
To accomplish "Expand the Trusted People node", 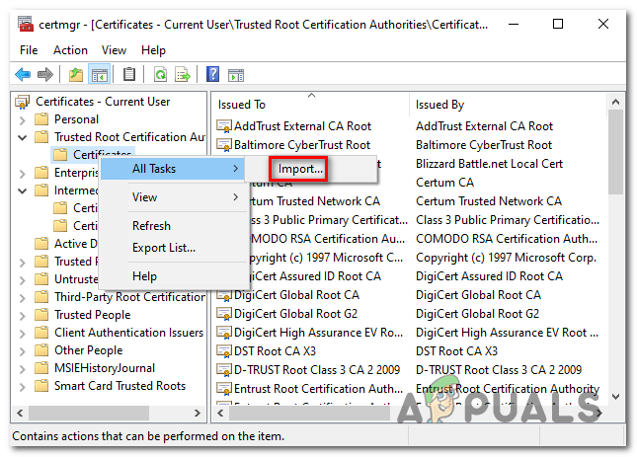I will (x=23, y=315).
